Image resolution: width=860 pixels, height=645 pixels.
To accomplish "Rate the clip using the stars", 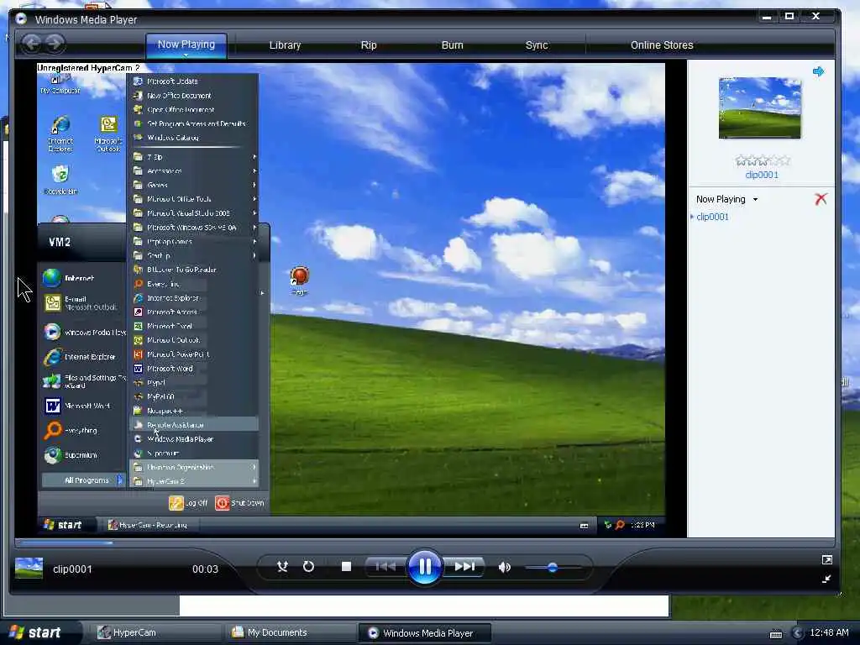I will [x=763, y=160].
